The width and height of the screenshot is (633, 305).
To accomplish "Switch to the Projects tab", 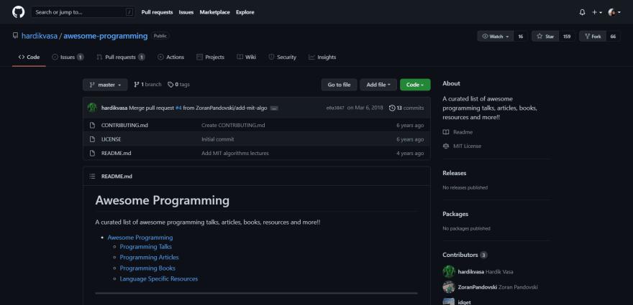I will pyautogui.click(x=210, y=57).
